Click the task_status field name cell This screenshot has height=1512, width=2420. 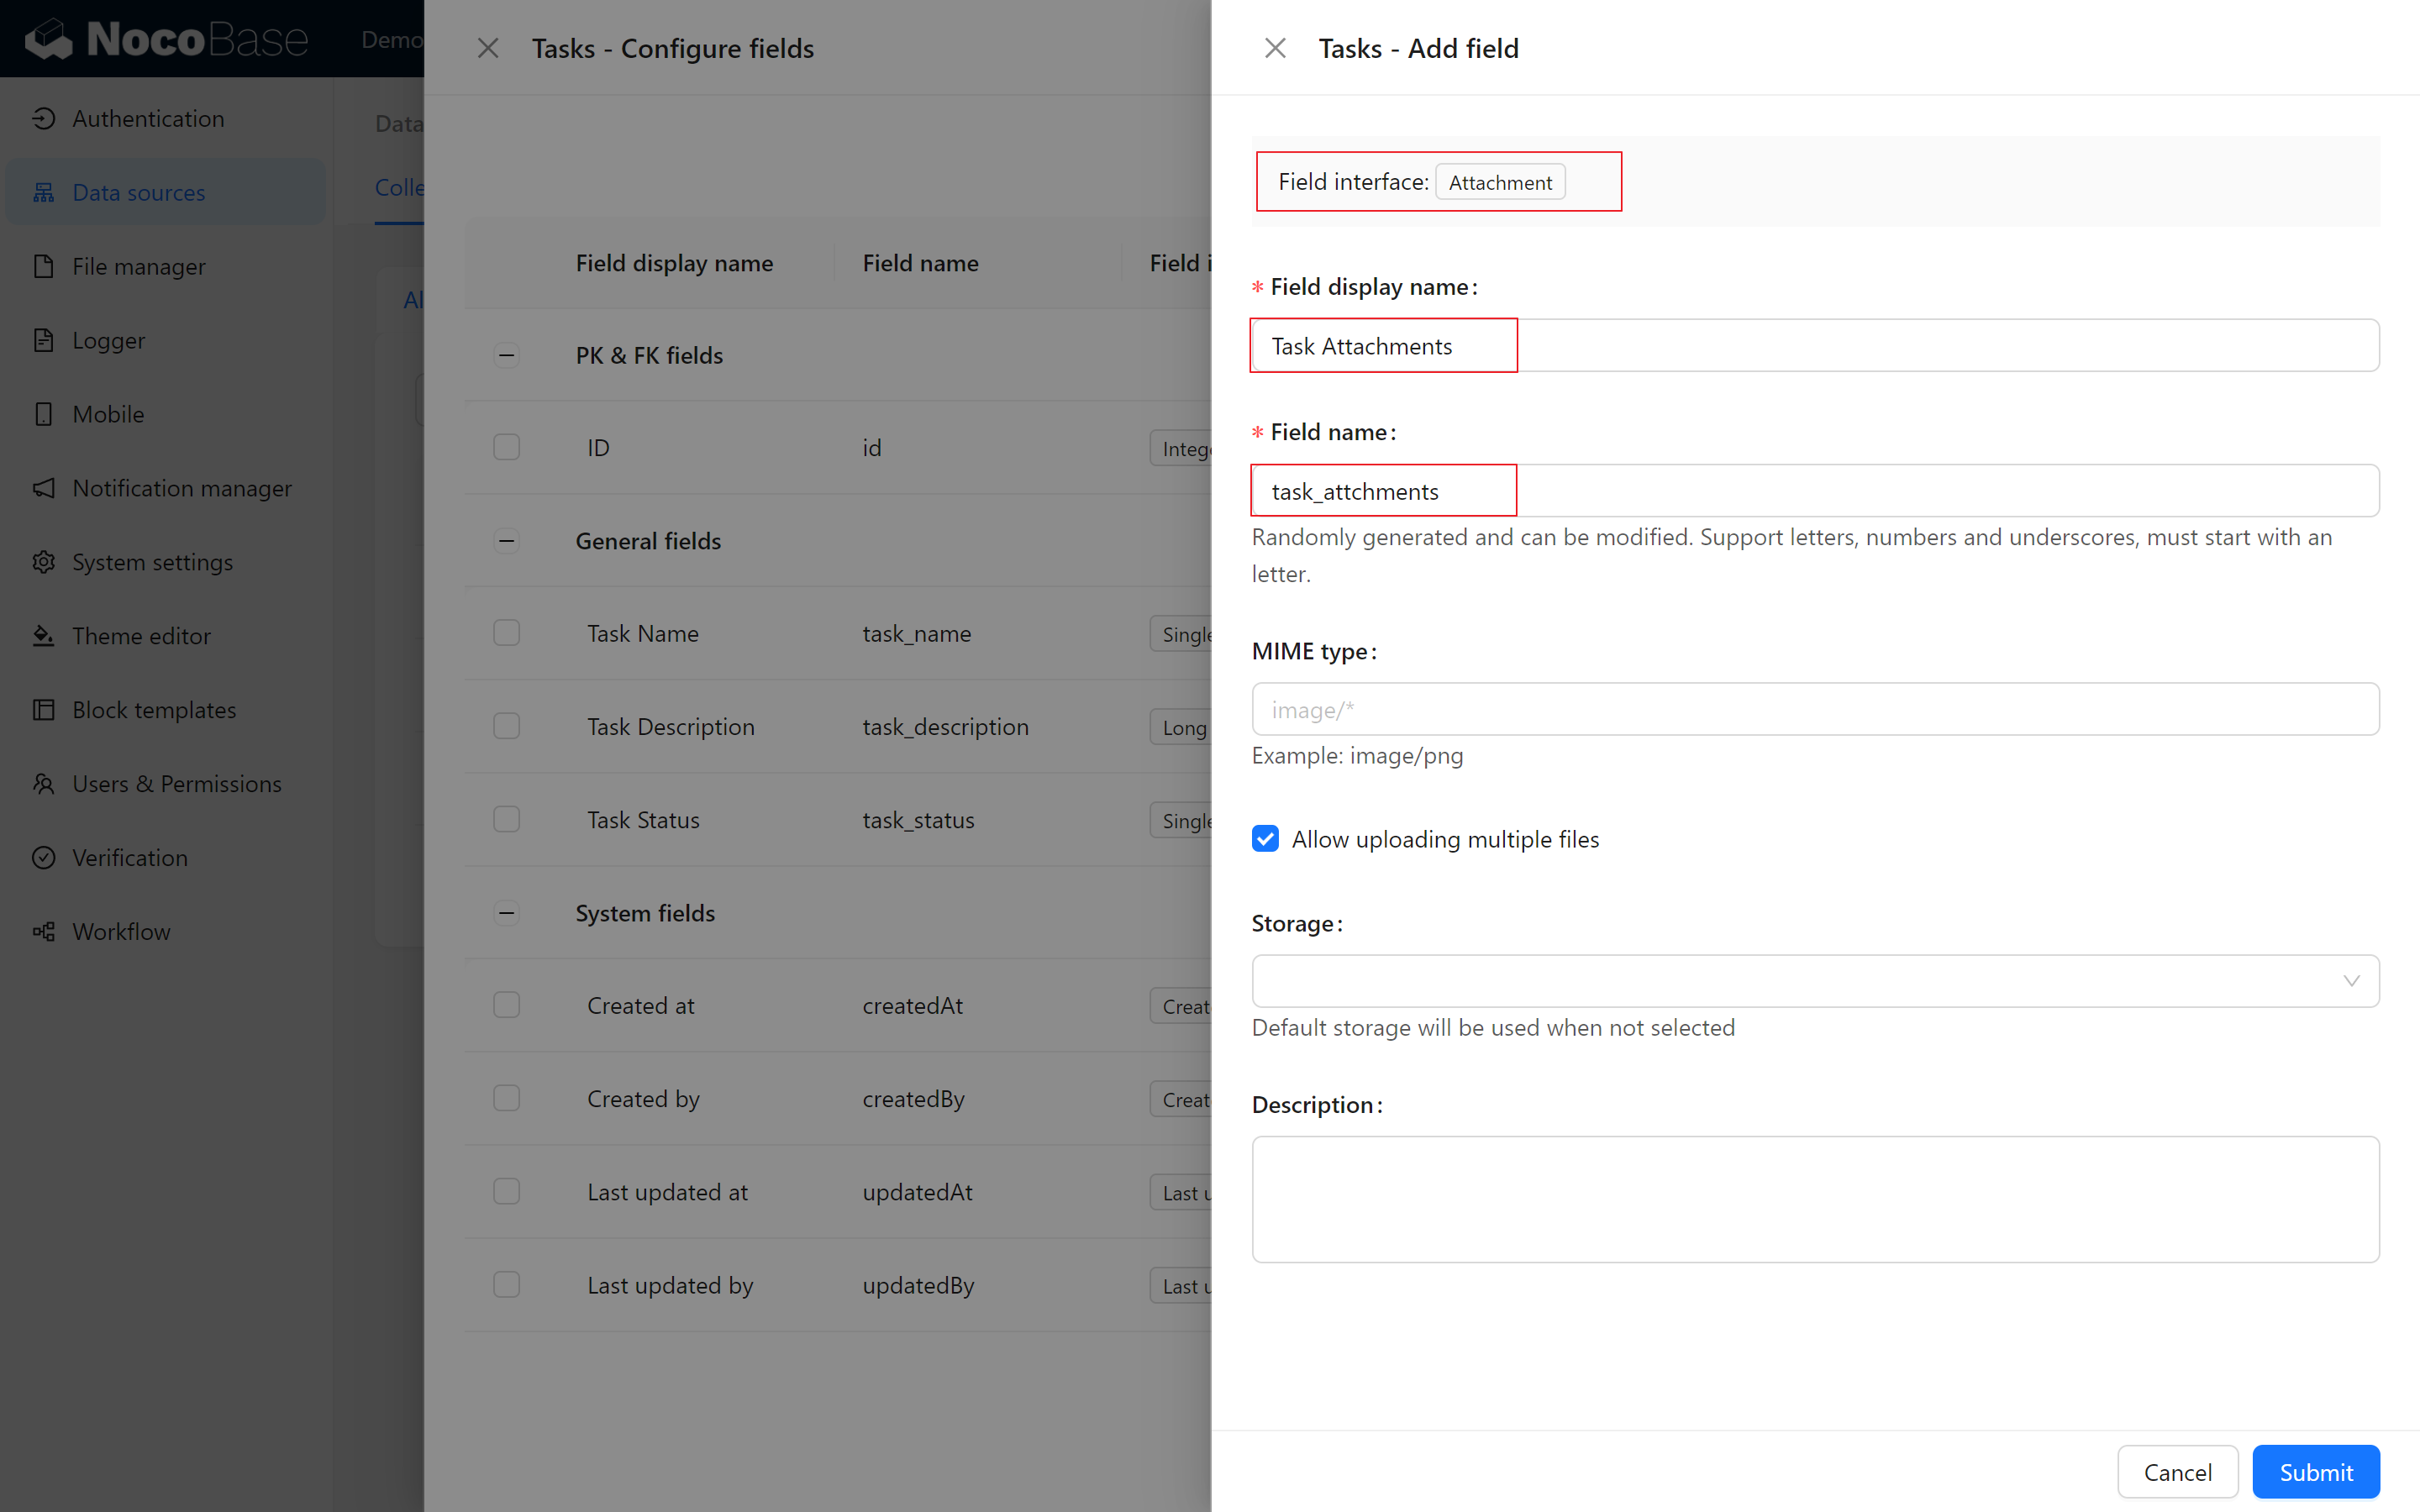918,819
